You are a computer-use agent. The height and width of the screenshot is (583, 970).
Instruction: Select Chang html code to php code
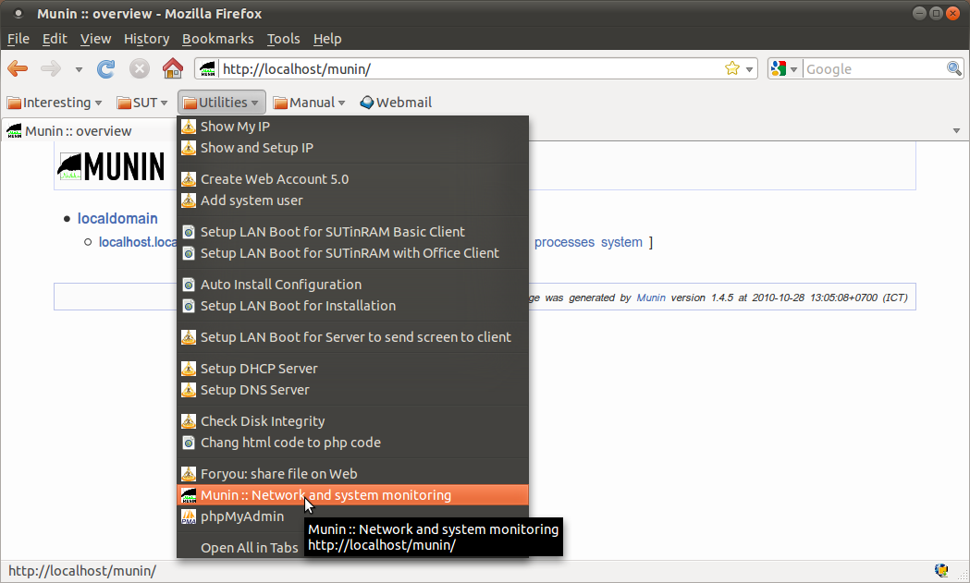click(352, 443)
